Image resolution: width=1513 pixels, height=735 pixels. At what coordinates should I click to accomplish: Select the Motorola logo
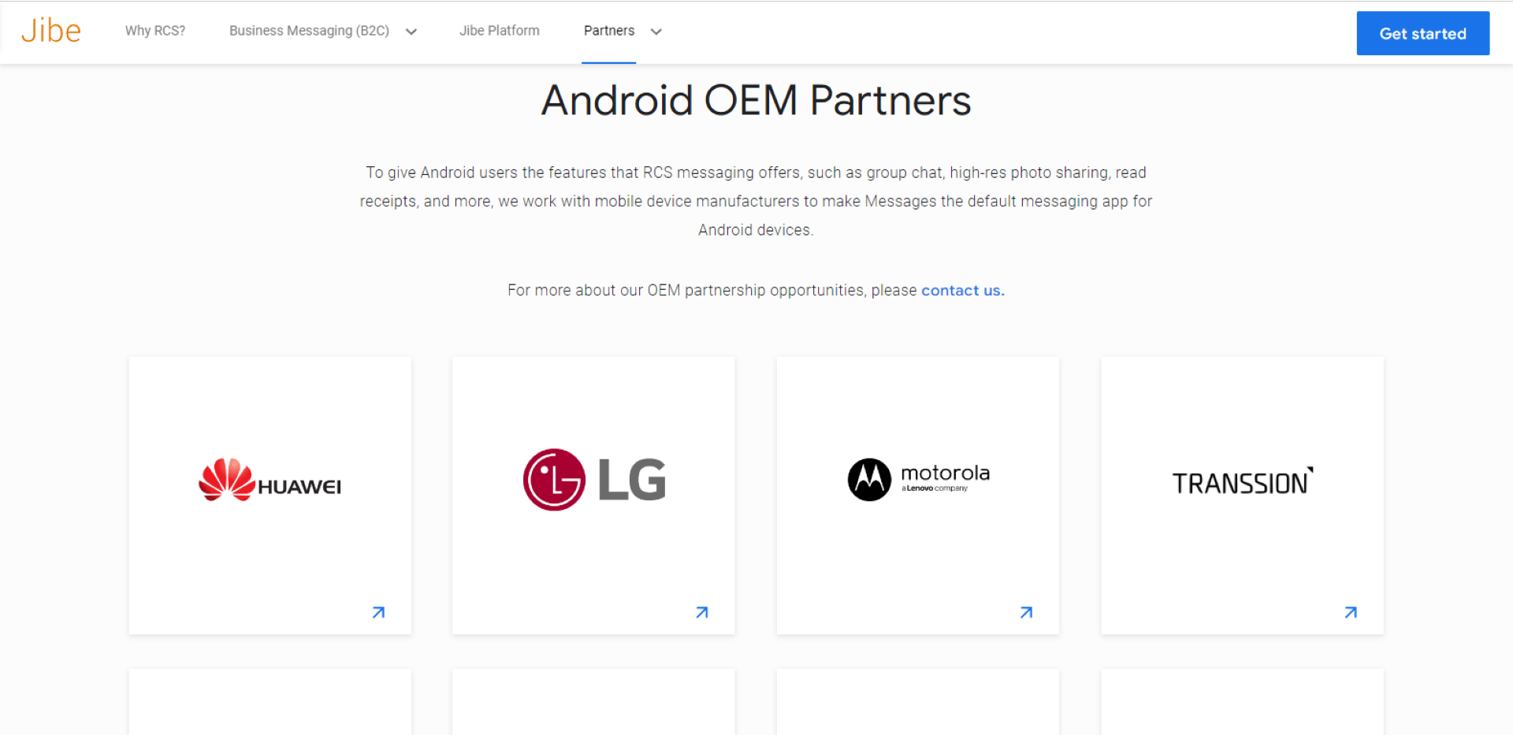coord(919,480)
